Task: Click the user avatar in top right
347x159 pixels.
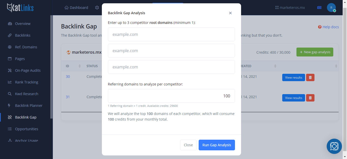Action: [x=331, y=8]
